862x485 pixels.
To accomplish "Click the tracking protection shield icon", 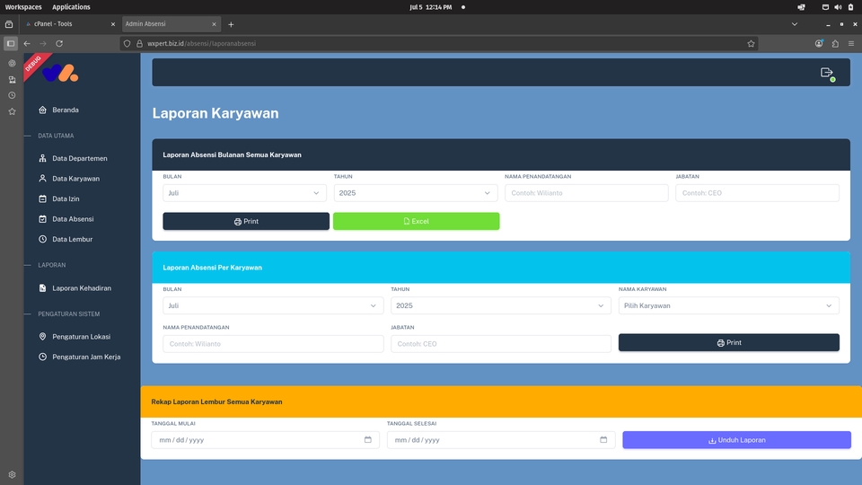I will pos(127,43).
